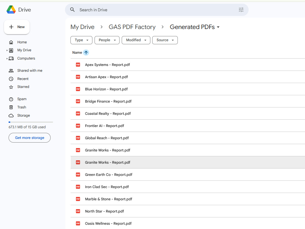The width and height of the screenshot is (305, 229).
Task: Click PDF icon of Green Earth Co report
Action: [x=78, y=175]
